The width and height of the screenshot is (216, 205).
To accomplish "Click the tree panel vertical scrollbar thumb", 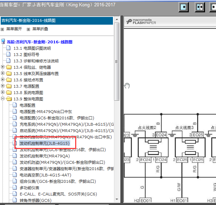I will coord(117,62).
